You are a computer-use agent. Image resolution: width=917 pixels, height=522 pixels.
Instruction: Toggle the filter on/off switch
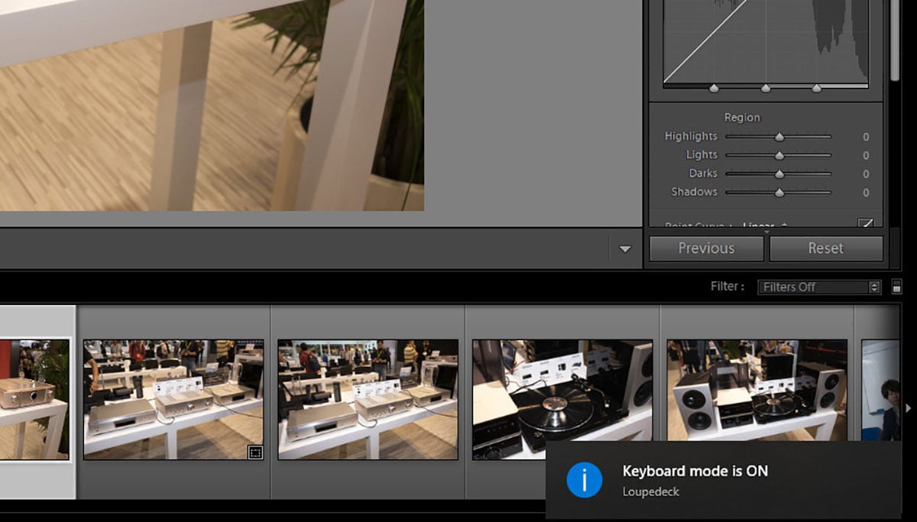(x=897, y=287)
